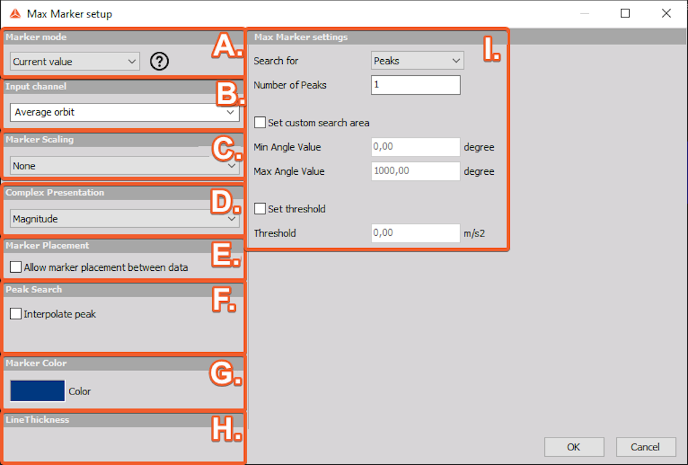The width and height of the screenshot is (688, 465).
Task: Open the blue Marker Color swatch
Action: click(x=38, y=391)
